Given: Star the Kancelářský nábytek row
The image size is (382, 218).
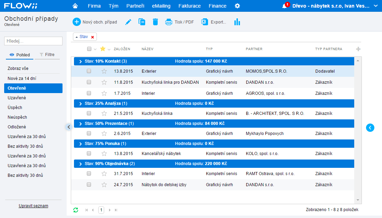Looking at the screenshot, I should 104,153.
